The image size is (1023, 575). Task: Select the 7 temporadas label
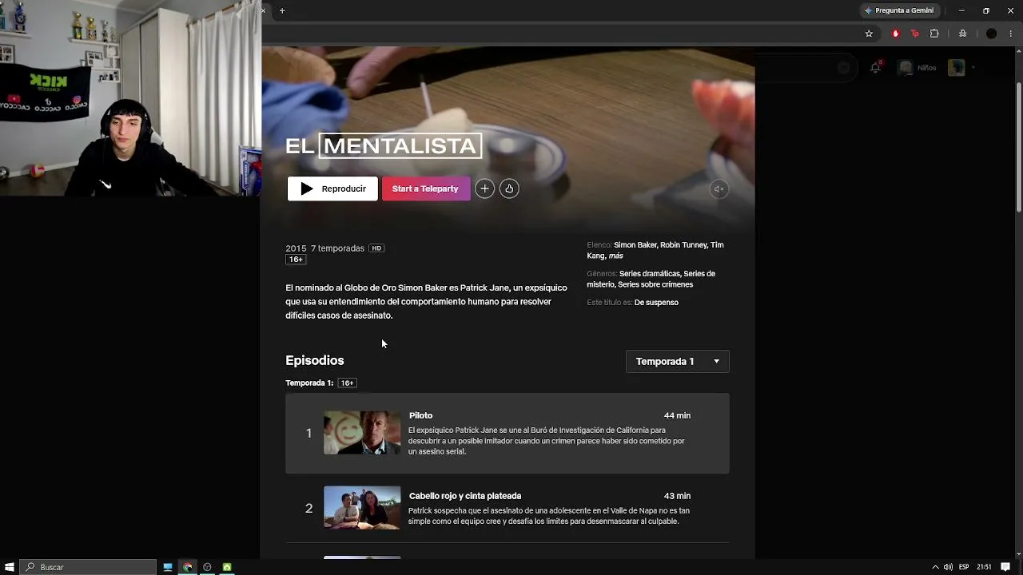click(337, 248)
